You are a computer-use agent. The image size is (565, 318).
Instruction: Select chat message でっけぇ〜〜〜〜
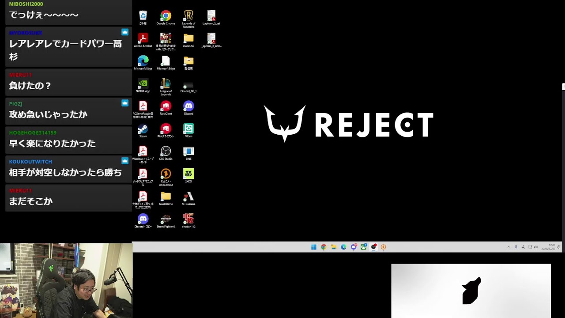pyautogui.click(x=44, y=15)
